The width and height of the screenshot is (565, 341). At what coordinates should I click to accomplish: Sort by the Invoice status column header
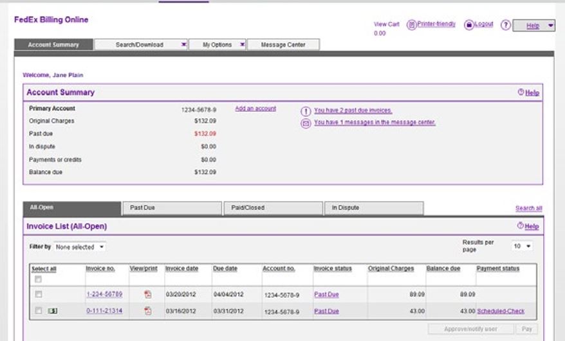tap(333, 268)
